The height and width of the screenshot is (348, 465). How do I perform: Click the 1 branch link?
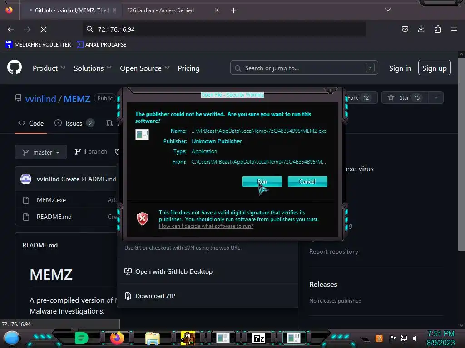coord(91,151)
